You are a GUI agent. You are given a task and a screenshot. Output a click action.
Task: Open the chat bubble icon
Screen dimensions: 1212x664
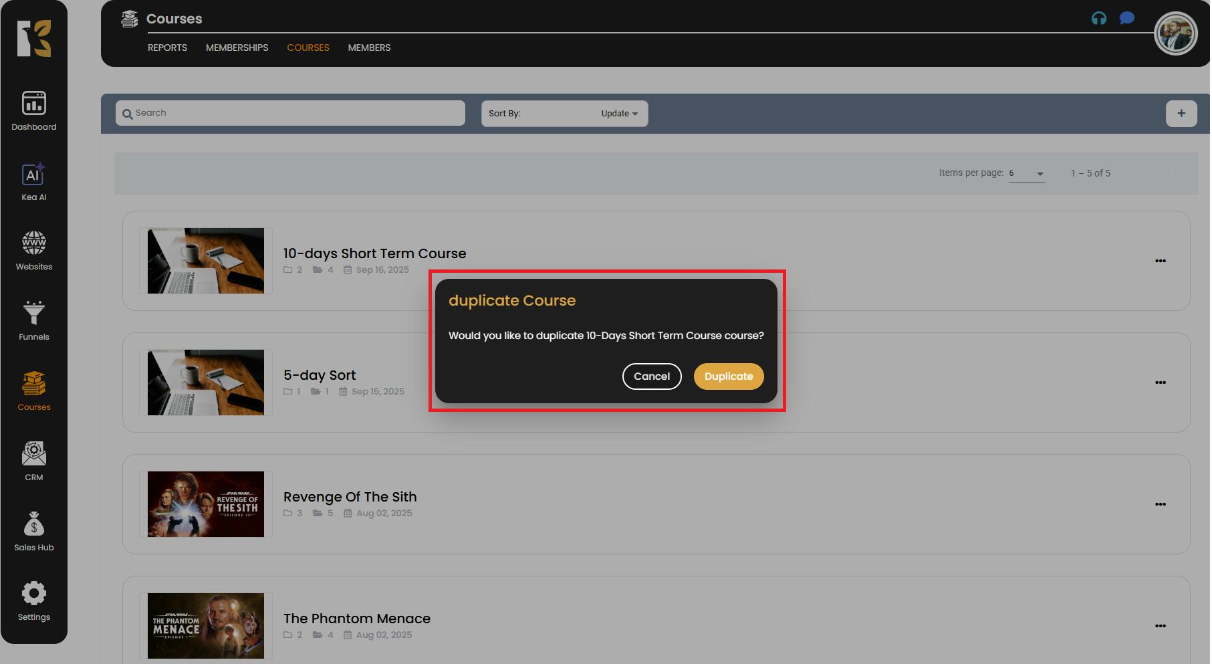[1127, 18]
